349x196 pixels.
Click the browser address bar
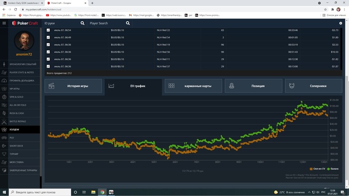tap(172, 9)
